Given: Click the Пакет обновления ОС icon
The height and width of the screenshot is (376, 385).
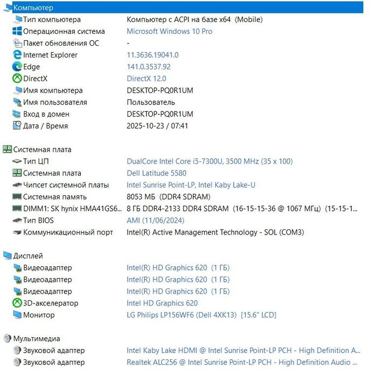Looking at the screenshot, I should [17, 43].
